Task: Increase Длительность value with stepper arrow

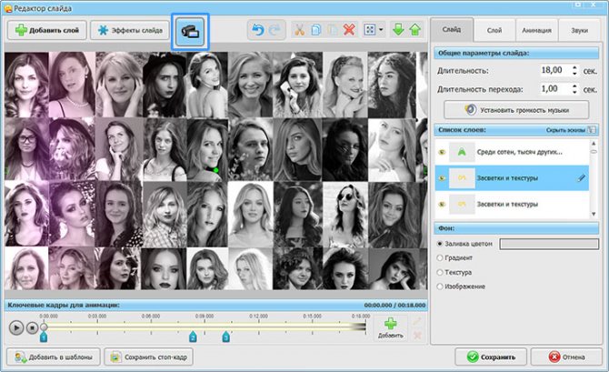Action: pyautogui.click(x=574, y=66)
